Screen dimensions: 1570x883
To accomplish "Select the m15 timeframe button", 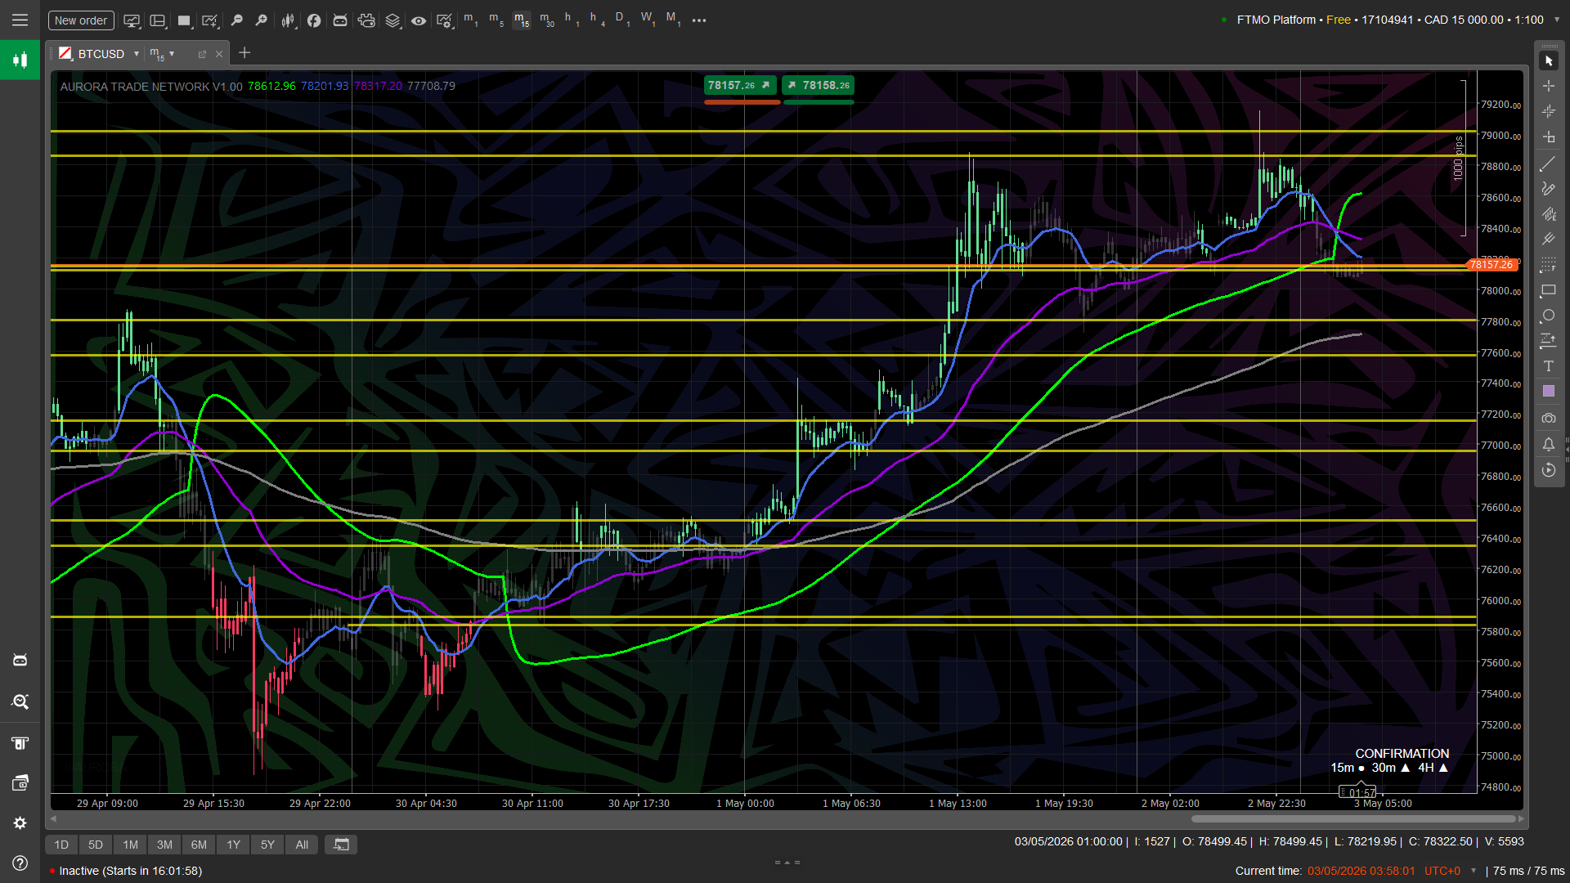I will pyautogui.click(x=522, y=20).
